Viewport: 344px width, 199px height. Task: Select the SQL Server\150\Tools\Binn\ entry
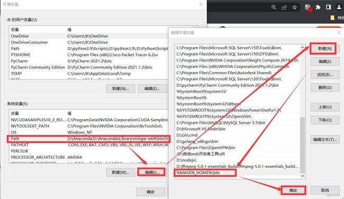(238, 48)
